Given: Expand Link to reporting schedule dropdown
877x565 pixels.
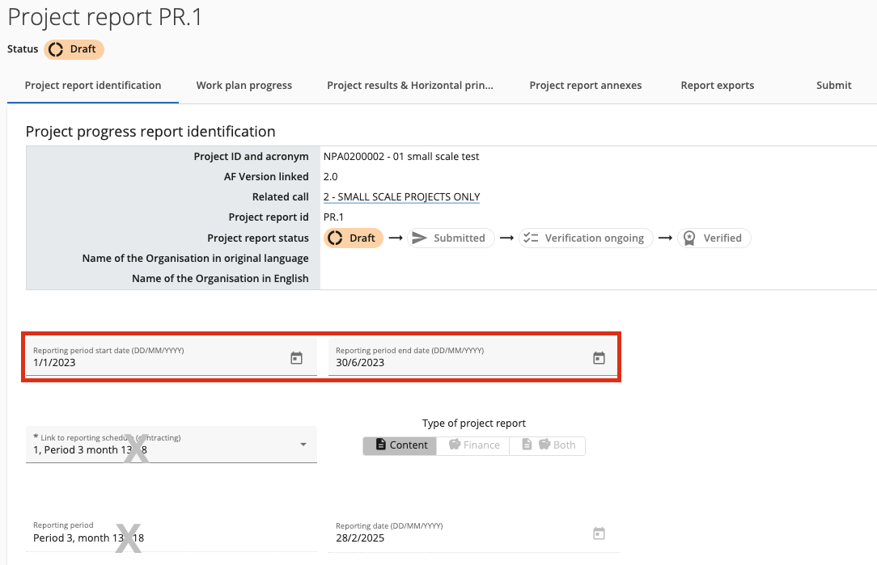Looking at the screenshot, I should (303, 445).
